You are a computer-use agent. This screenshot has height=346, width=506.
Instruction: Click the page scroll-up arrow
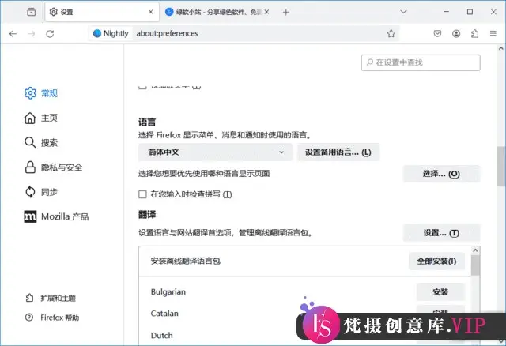tap(500, 48)
